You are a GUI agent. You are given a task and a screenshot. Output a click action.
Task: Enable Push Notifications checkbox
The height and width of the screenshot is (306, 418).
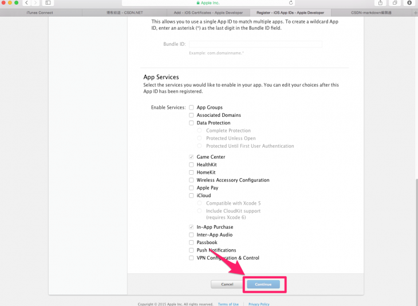191,250
